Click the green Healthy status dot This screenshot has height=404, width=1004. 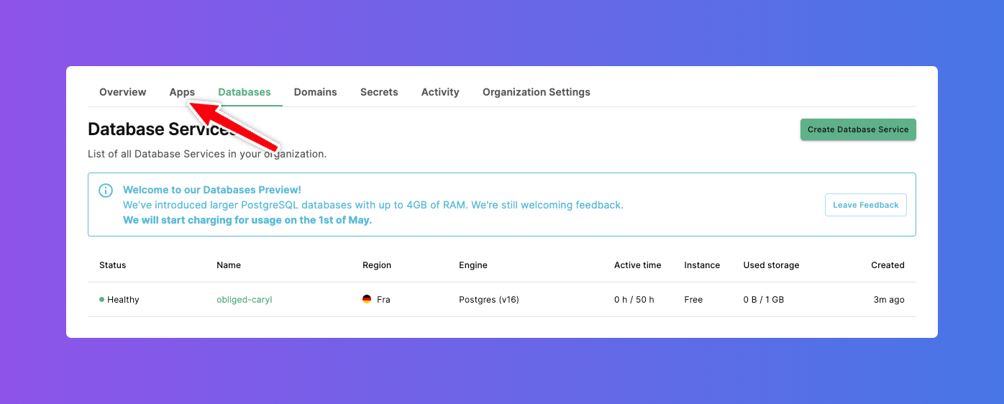pyautogui.click(x=102, y=300)
